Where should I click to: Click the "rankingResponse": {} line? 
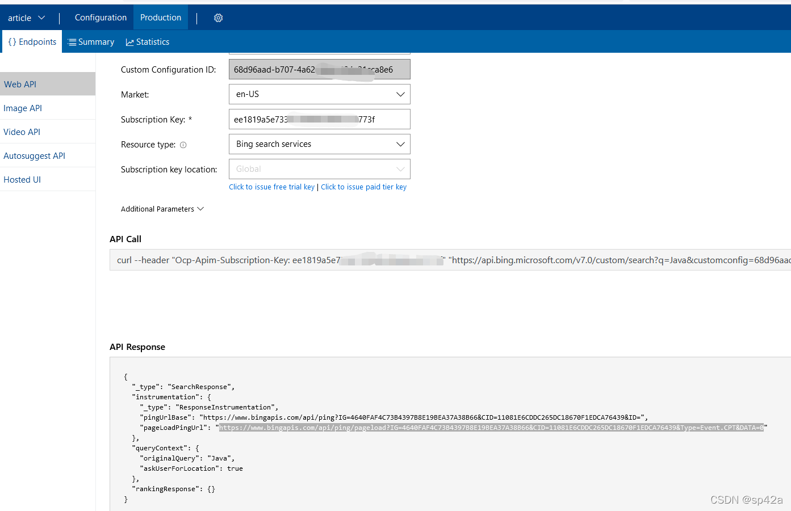coord(173,489)
